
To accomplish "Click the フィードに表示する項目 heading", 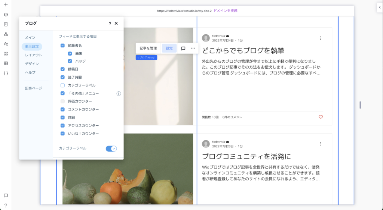I will click(x=78, y=36).
